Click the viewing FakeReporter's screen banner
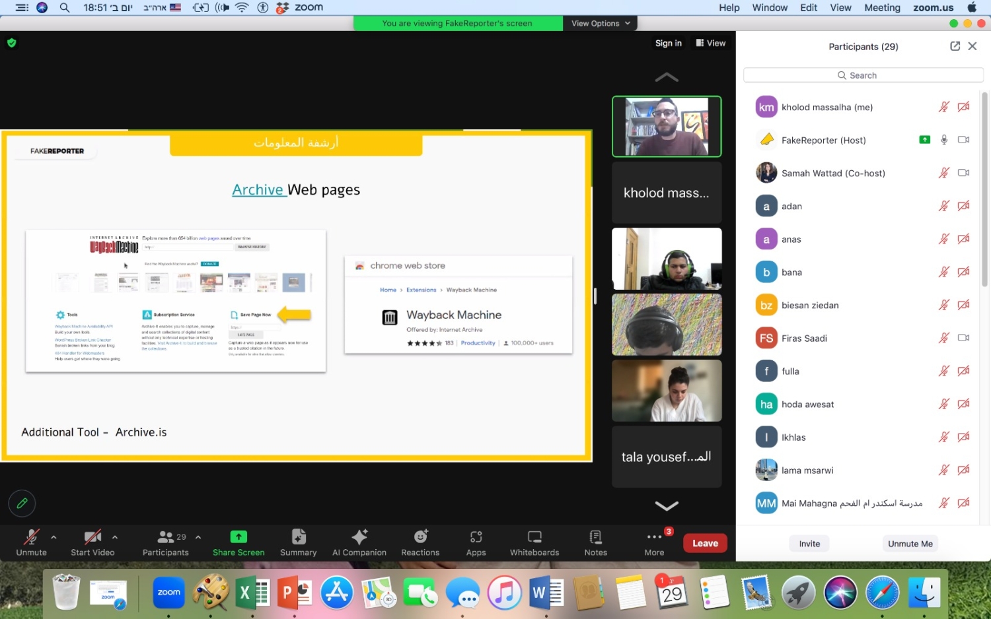The image size is (991, 619). (x=457, y=23)
